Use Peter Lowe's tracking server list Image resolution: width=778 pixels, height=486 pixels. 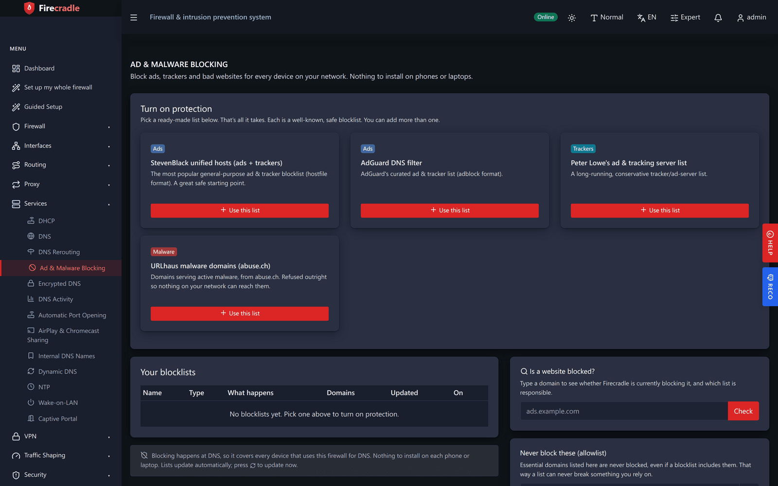660,210
